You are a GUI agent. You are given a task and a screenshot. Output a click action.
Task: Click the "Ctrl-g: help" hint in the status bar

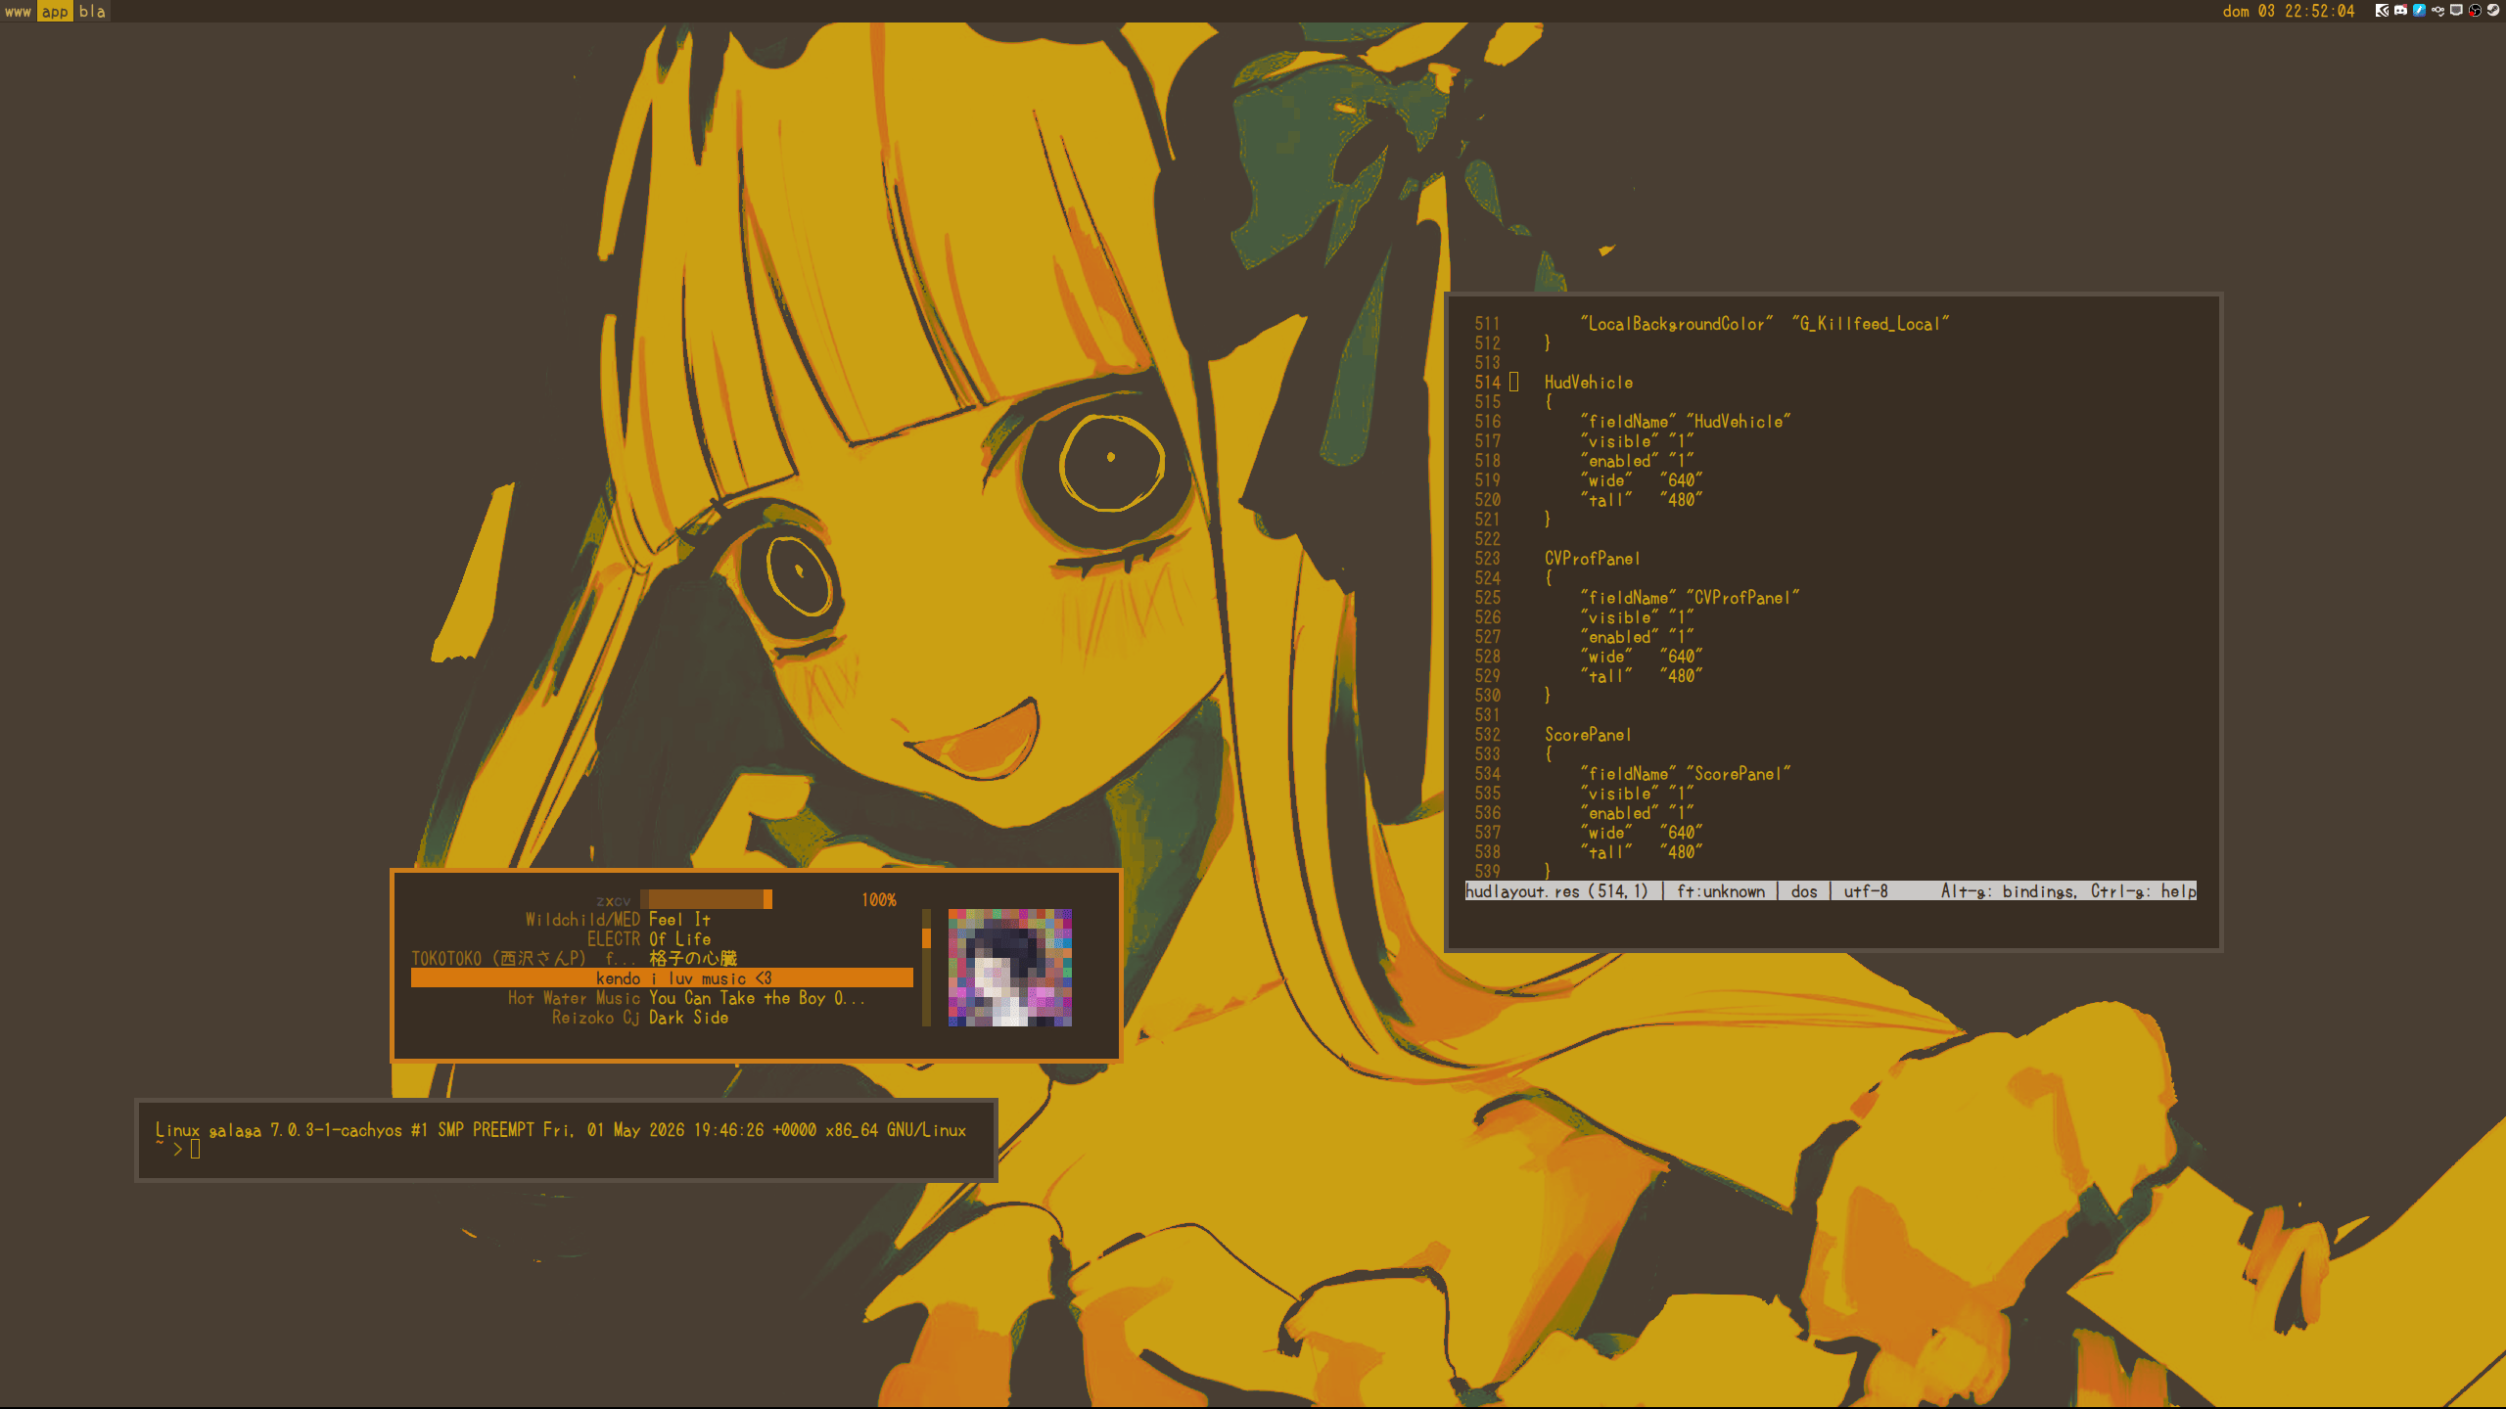tap(2144, 891)
